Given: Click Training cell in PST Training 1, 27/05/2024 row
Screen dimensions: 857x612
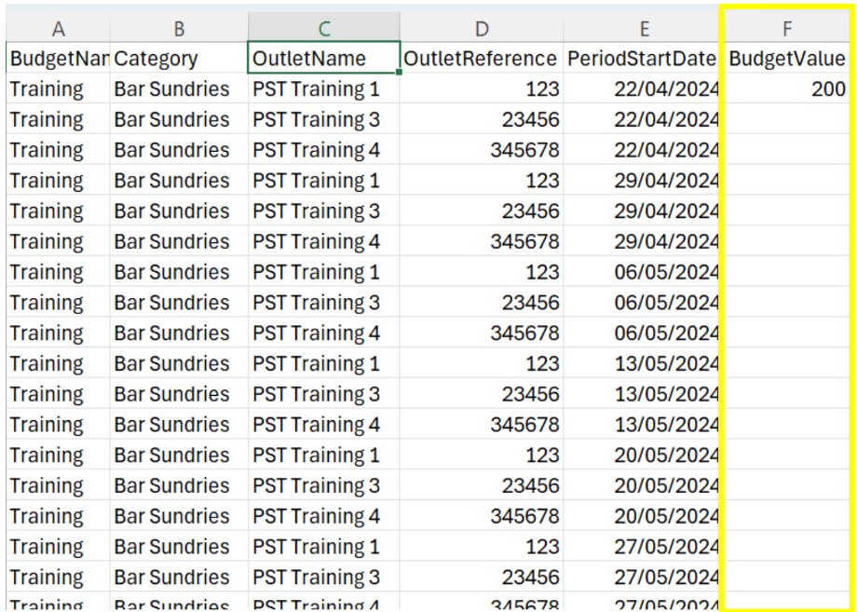Looking at the screenshot, I should pyautogui.click(x=58, y=547).
